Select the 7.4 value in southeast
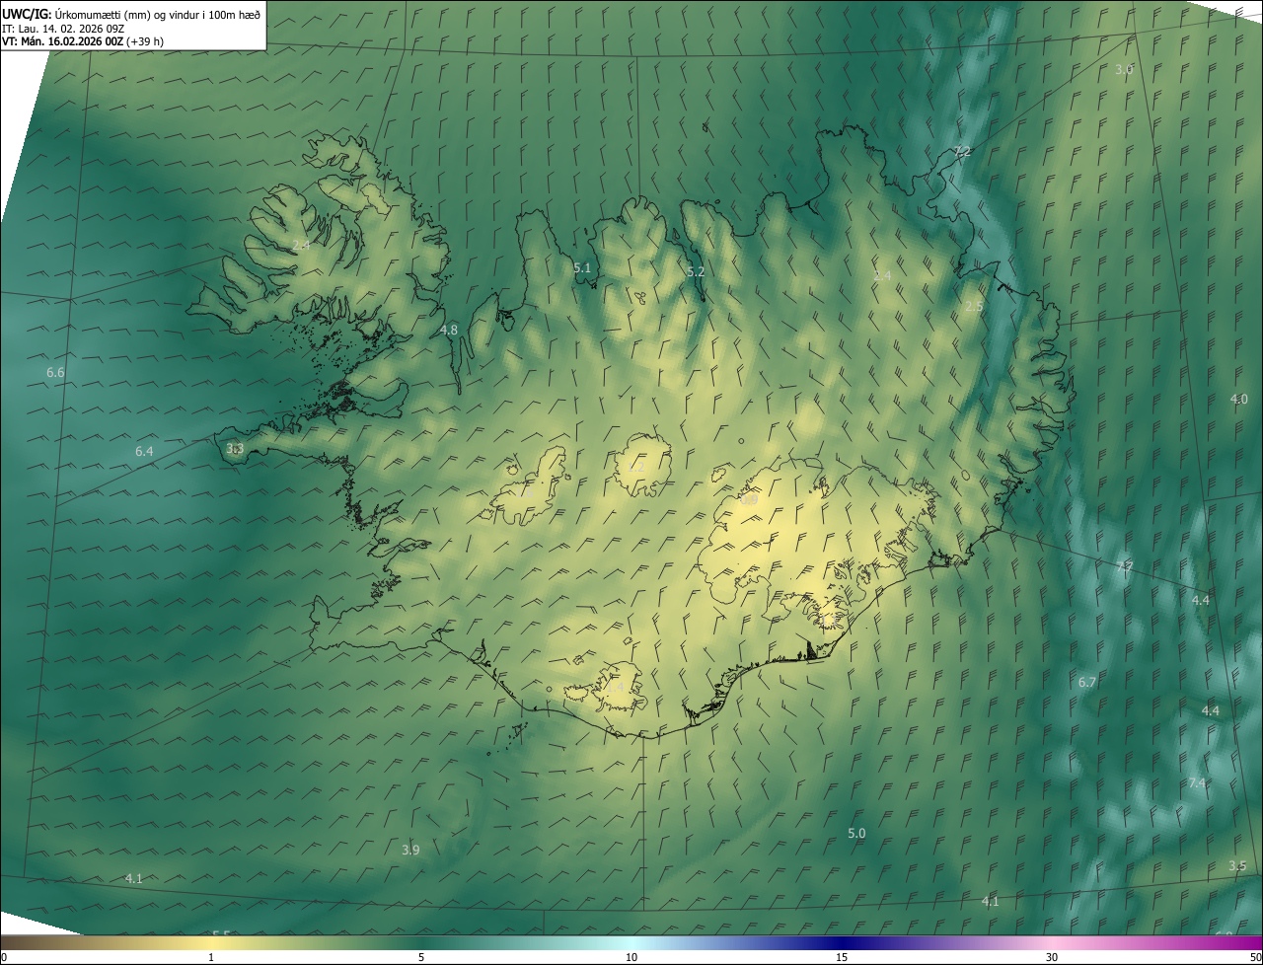Viewport: 1263px width, 965px height. [1197, 782]
